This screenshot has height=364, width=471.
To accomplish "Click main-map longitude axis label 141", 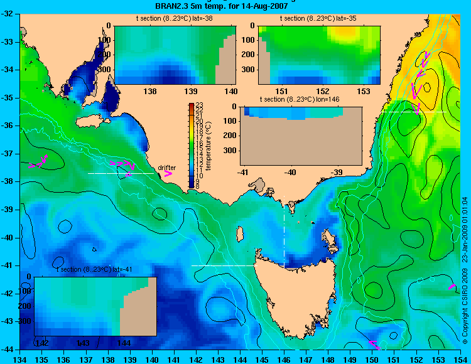I will click(x=173, y=360).
